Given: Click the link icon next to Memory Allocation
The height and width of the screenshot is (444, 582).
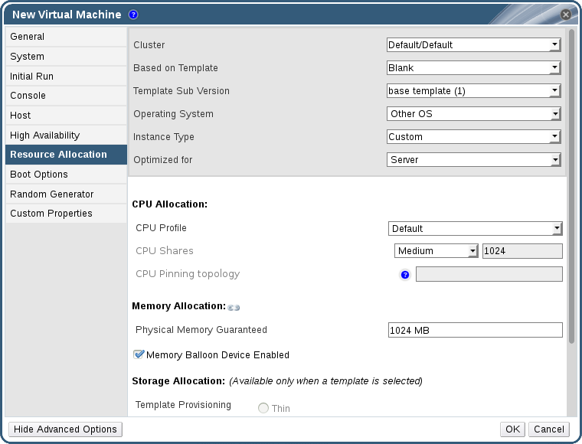Looking at the screenshot, I should [234, 308].
